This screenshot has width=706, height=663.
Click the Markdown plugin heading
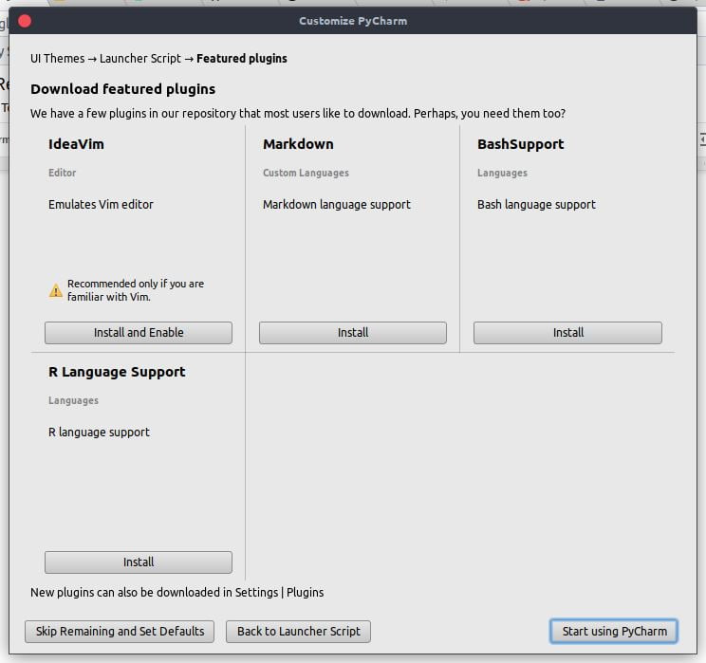(x=298, y=144)
